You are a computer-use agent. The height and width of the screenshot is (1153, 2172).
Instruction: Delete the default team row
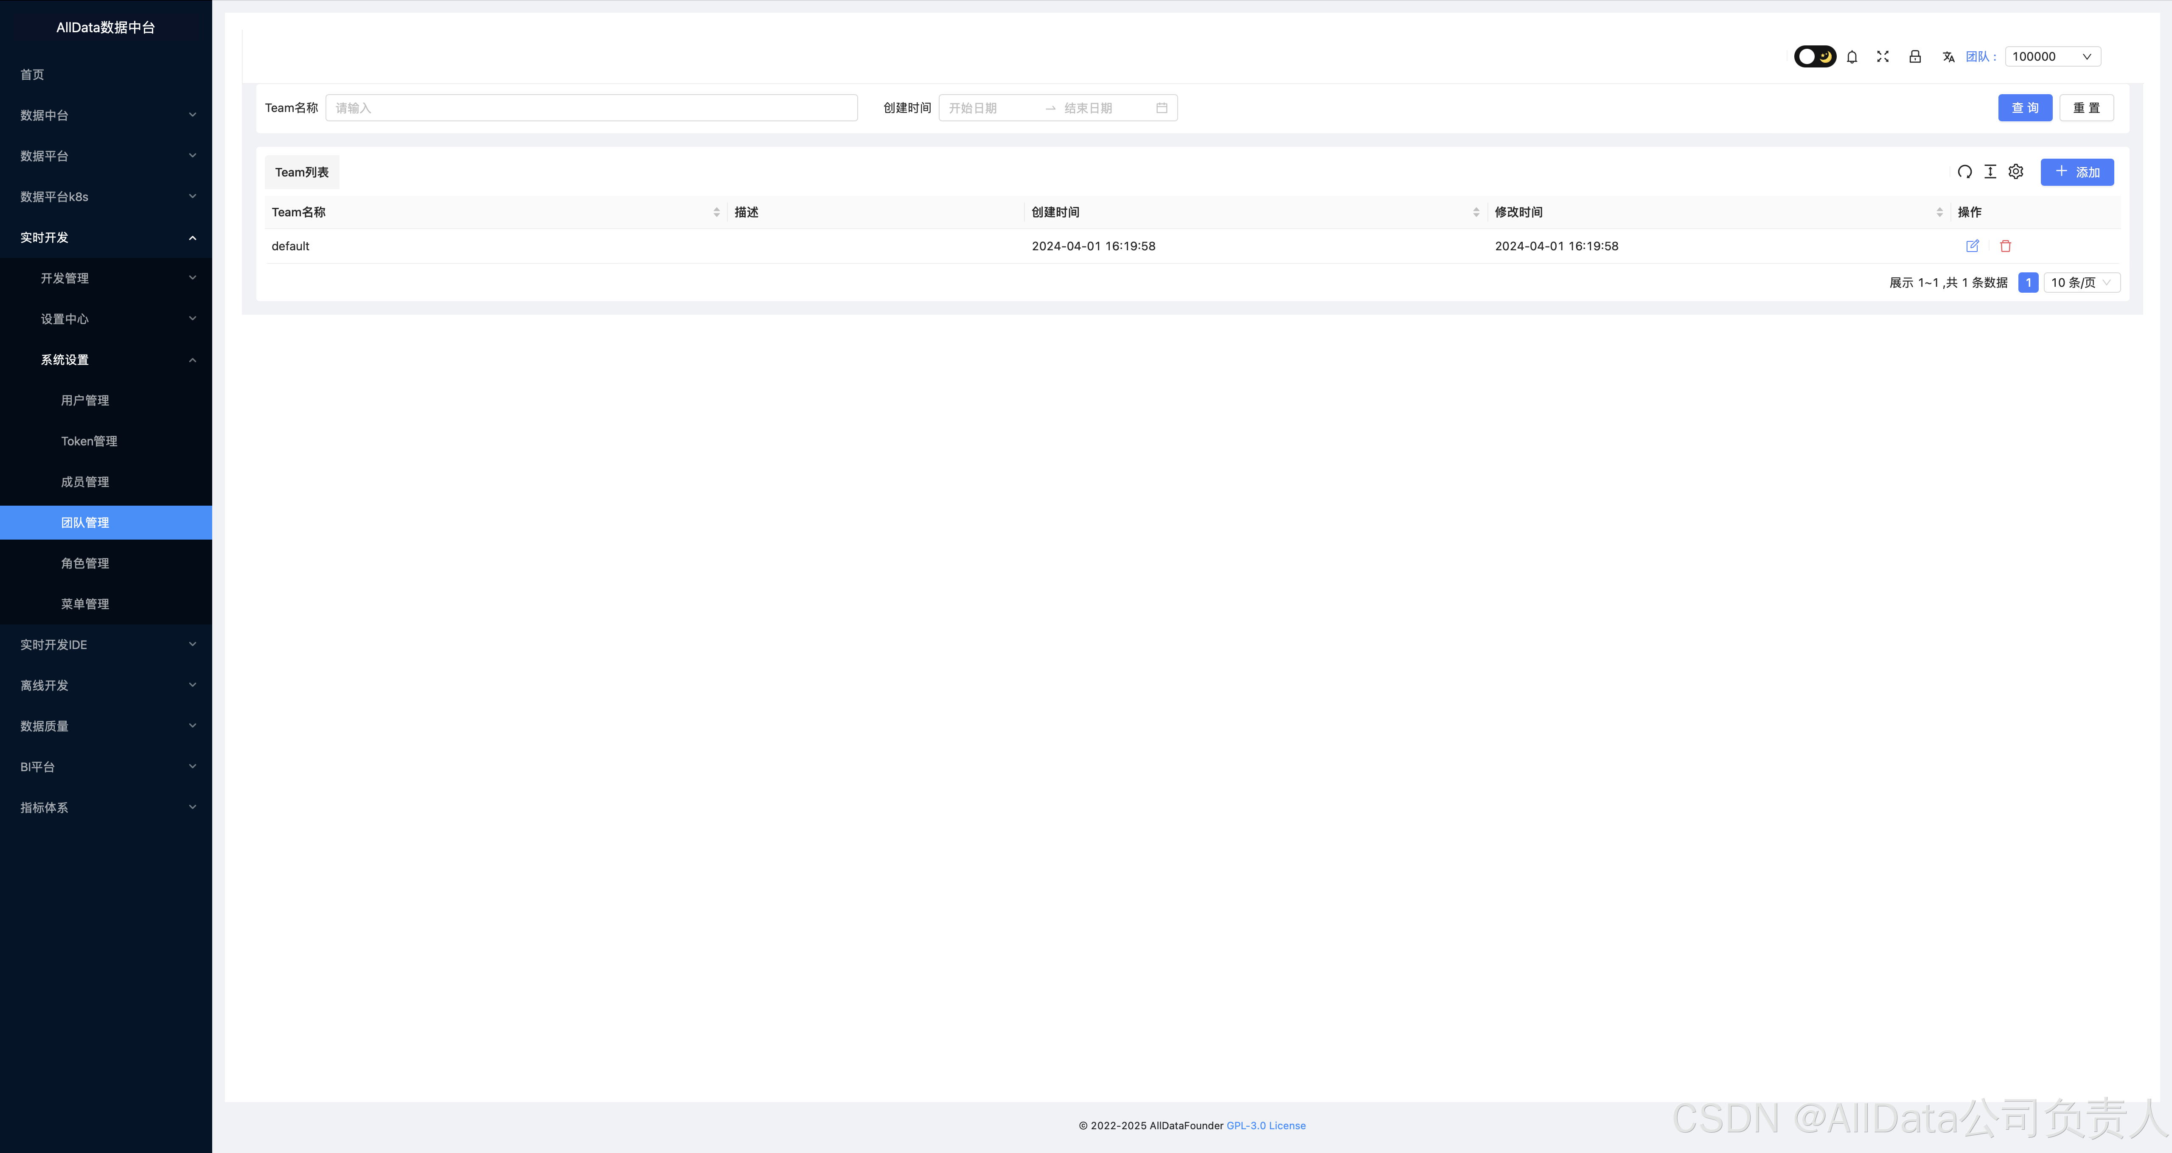2006,246
